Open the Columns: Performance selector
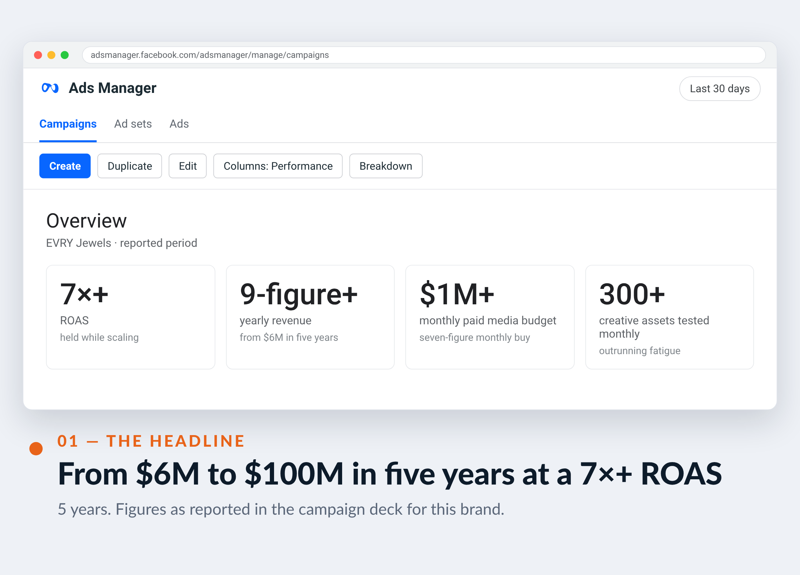Screen dimensions: 800x575 pyautogui.click(x=278, y=166)
